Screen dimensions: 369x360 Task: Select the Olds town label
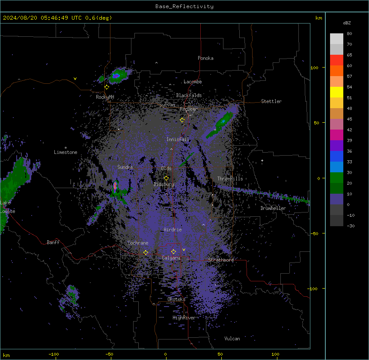click(166, 168)
